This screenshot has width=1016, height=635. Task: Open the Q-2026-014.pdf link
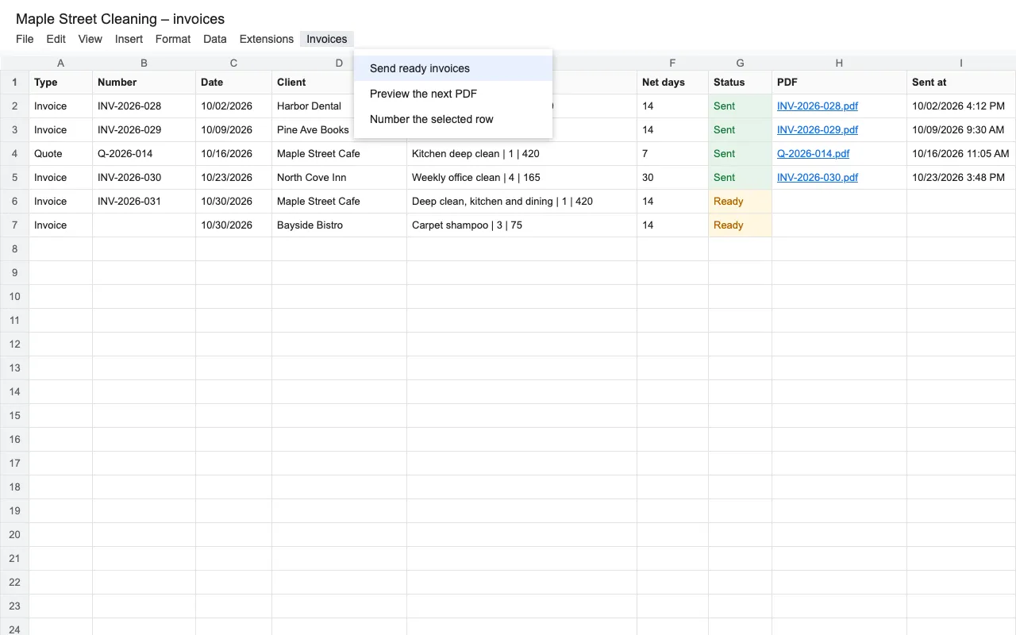pyautogui.click(x=813, y=153)
